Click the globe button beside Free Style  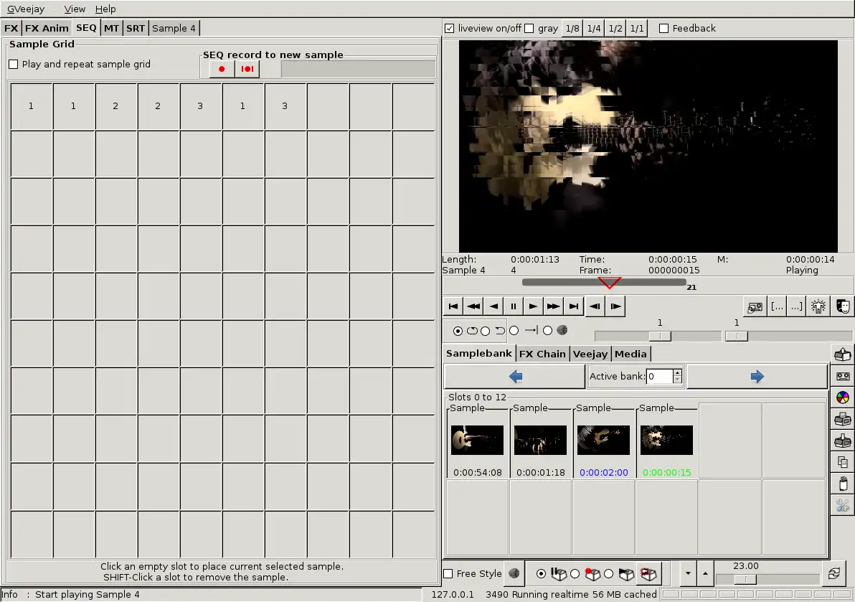click(x=514, y=573)
